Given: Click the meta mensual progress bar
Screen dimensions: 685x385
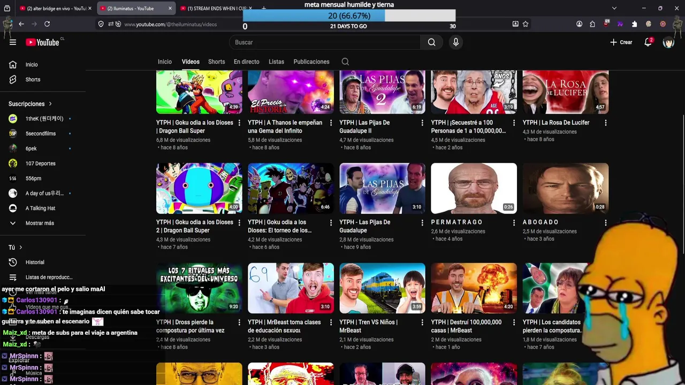Looking at the screenshot, I should 349,16.
